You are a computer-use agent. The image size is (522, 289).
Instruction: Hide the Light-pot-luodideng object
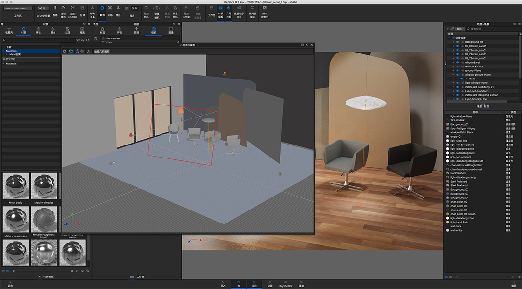pos(457,91)
